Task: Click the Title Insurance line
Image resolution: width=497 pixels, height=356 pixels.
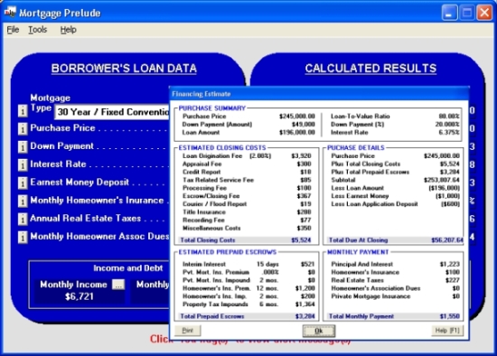Action: [247, 212]
